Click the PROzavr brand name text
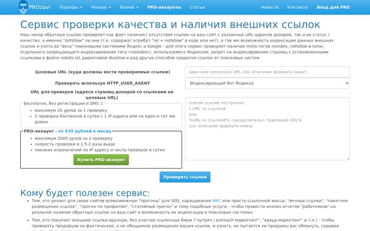Image resolution: width=370 pixels, height=231 pixels. tap(40, 7)
